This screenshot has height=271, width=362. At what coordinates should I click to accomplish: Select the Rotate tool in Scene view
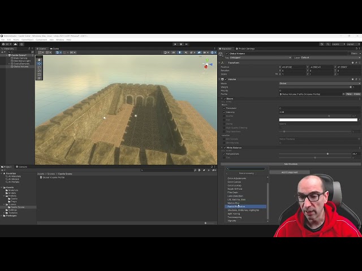pos(39,66)
